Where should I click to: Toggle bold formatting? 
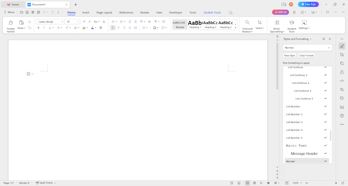(x=38, y=28)
